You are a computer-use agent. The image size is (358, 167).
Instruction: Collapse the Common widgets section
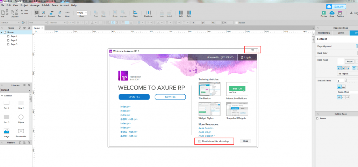(x=2, y=96)
